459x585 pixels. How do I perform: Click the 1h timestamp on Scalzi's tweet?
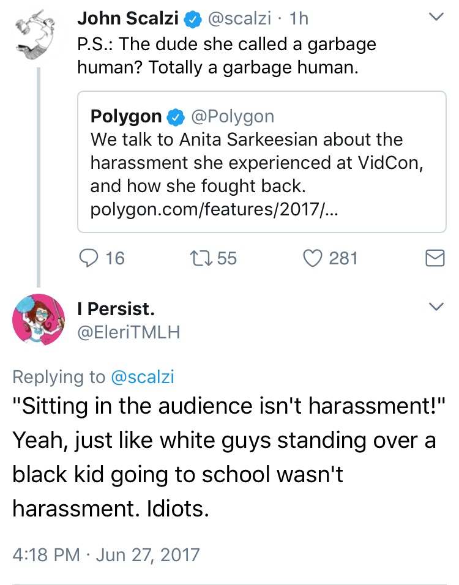299,18
